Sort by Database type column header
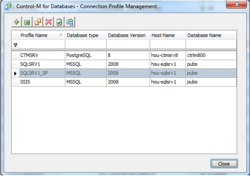The width and height of the screenshot is (250, 176). (x=86, y=35)
